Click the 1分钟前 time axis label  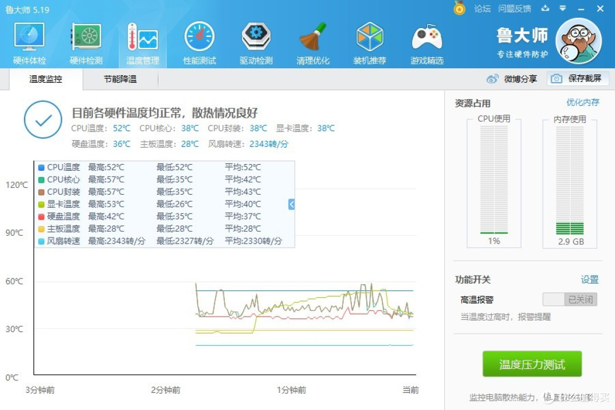point(292,390)
